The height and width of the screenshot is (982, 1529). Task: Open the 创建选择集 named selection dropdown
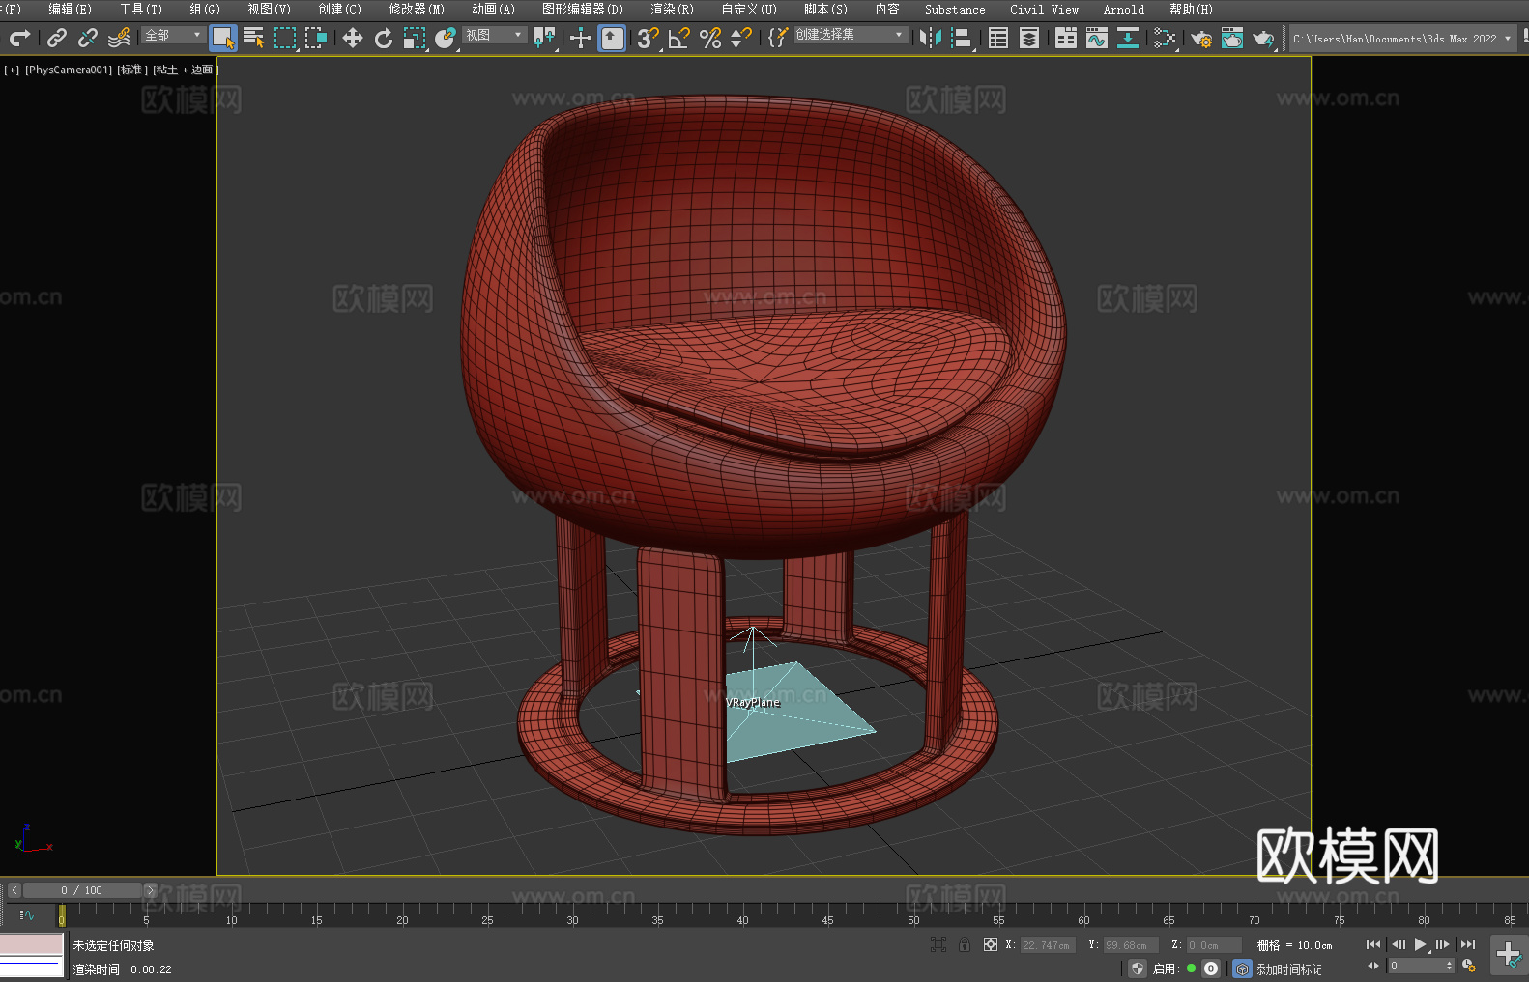[x=851, y=35]
